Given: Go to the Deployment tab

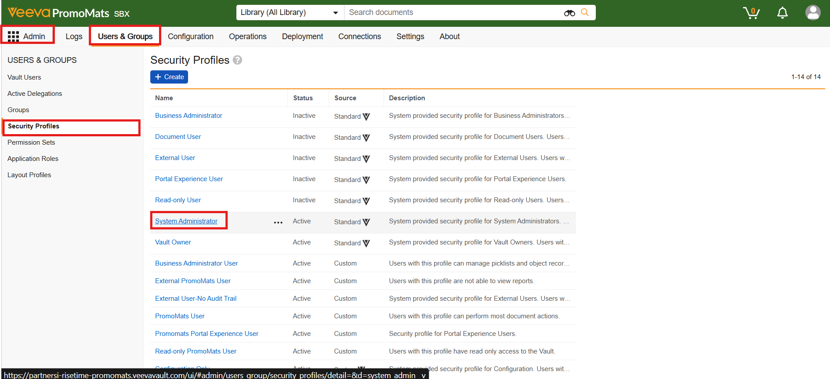Looking at the screenshot, I should click(x=302, y=36).
